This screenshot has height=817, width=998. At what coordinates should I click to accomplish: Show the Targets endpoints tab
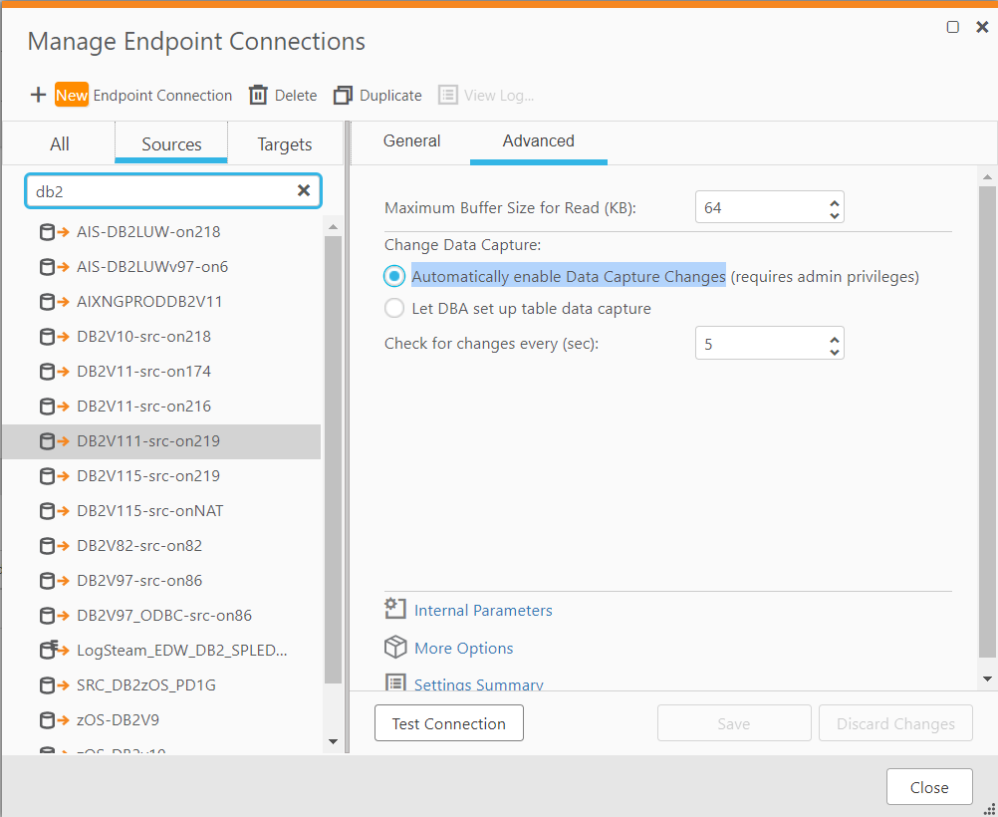point(285,144)
